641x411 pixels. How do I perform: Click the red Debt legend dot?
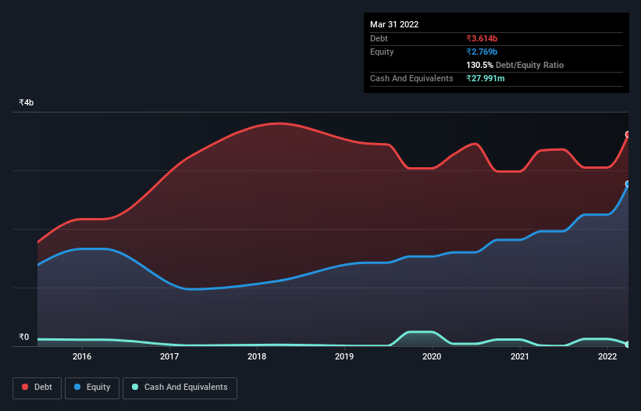[25, 387]
